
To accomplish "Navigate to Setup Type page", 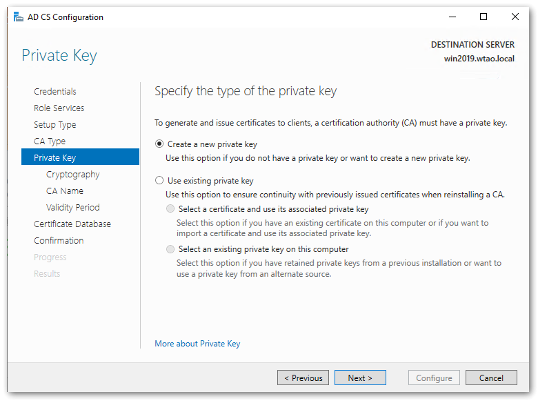I will 55,125.
